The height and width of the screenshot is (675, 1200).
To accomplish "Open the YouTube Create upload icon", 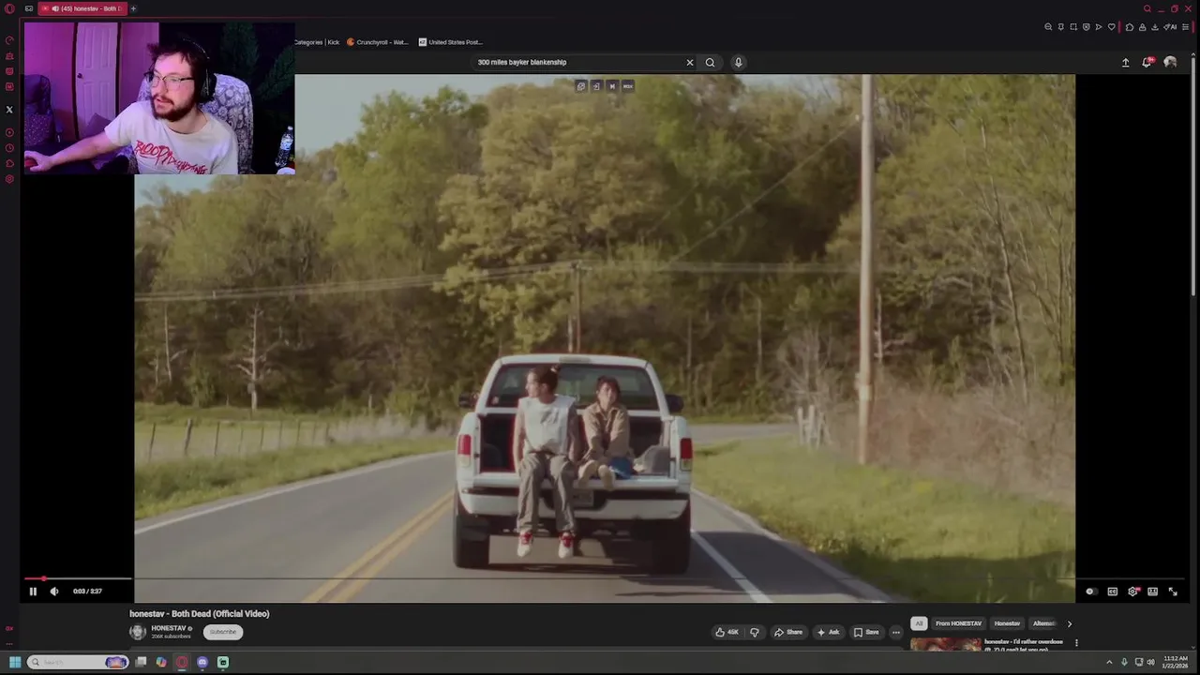I will [x=1126, y=63].
